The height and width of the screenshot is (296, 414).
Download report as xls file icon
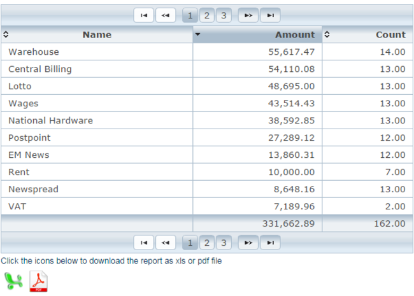point(13,281)
